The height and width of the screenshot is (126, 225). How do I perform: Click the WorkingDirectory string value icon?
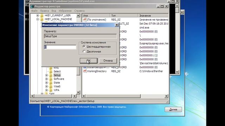[x=85, y=71]
